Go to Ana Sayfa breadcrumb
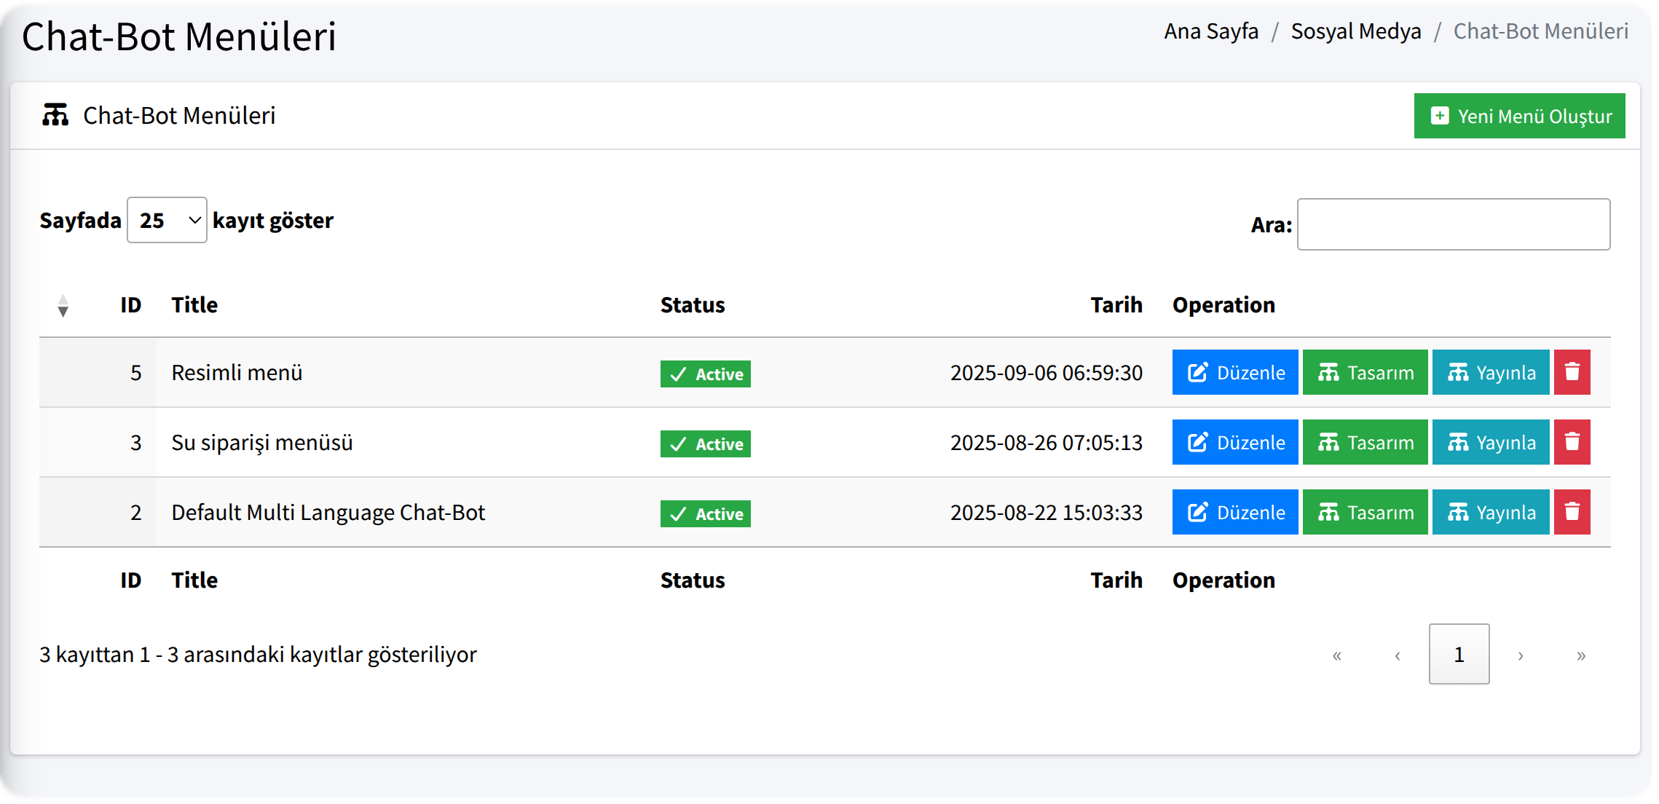This screenshot has height=804, width=1659. click(x=1210, y=31)
